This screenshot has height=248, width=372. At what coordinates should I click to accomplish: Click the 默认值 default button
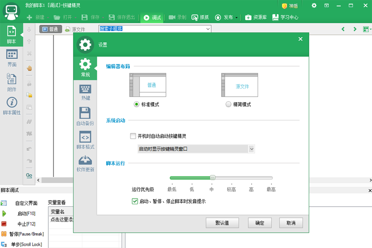click(x=222, y=223)
